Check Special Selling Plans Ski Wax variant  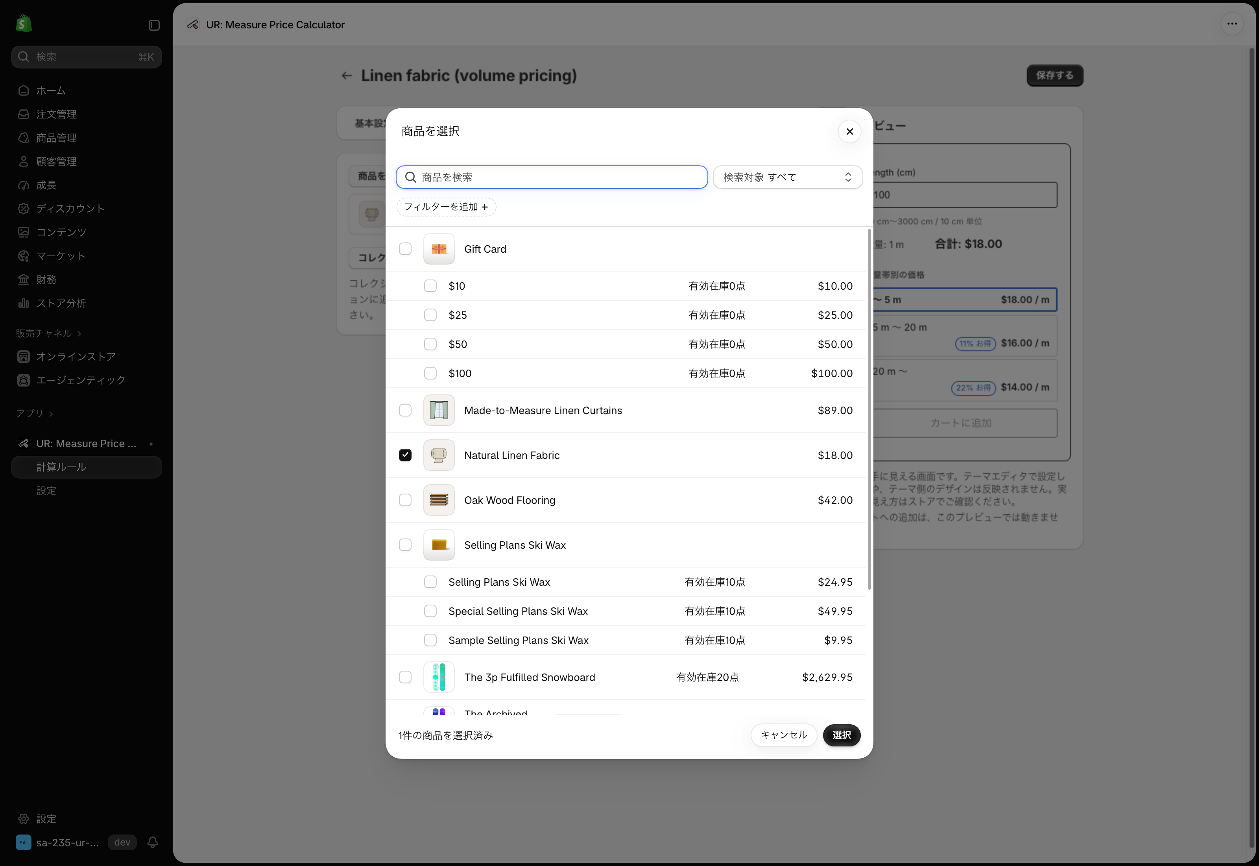pos(430,611)
